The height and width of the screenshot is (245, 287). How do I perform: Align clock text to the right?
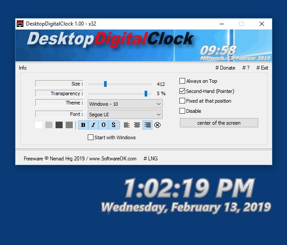(x=148, y=125)
